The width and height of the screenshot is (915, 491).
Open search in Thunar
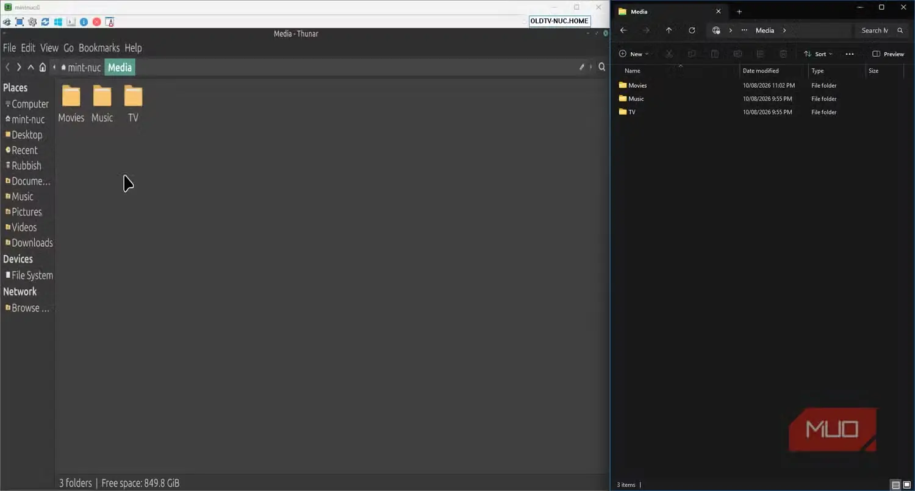(602, 67)
